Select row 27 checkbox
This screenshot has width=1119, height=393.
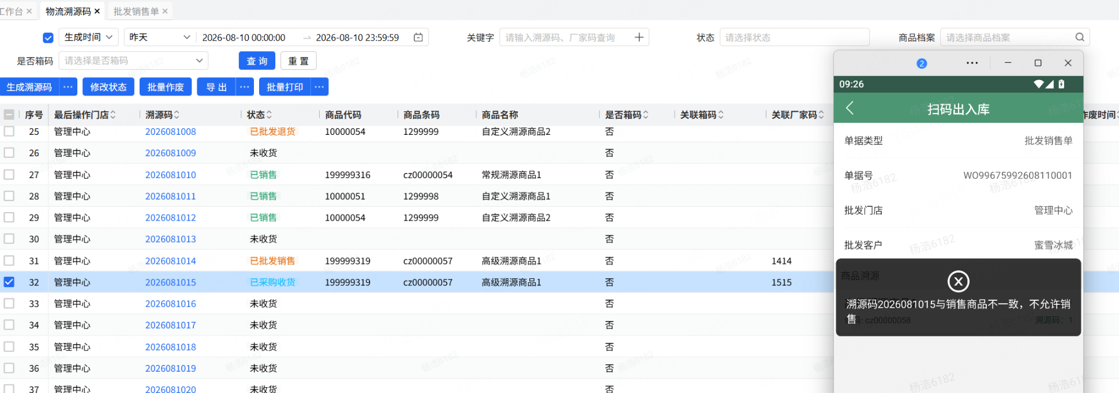click(x=9, y=174)
